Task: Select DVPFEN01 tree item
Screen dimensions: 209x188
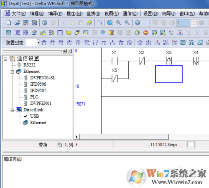Action: click(41, 103)
